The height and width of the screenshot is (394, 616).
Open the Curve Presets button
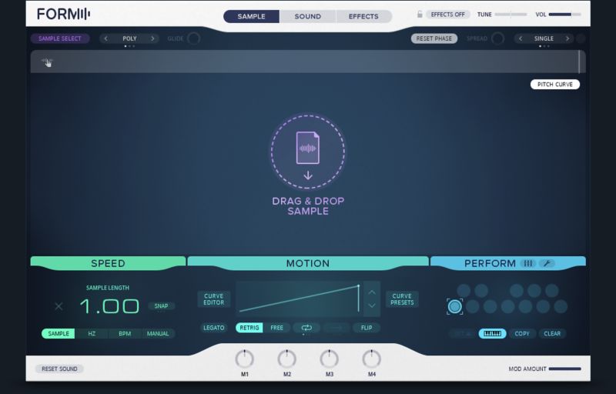pos(402,299)
